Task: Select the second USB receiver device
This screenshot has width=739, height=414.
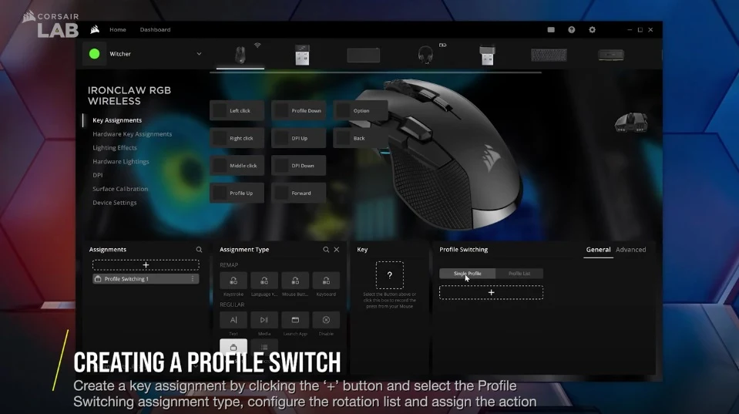Action: (x=487, y=56)
